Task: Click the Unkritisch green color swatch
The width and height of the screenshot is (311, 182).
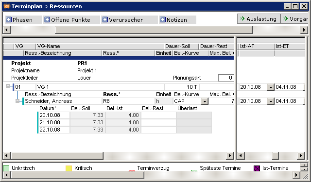Action: click(6, 168)
